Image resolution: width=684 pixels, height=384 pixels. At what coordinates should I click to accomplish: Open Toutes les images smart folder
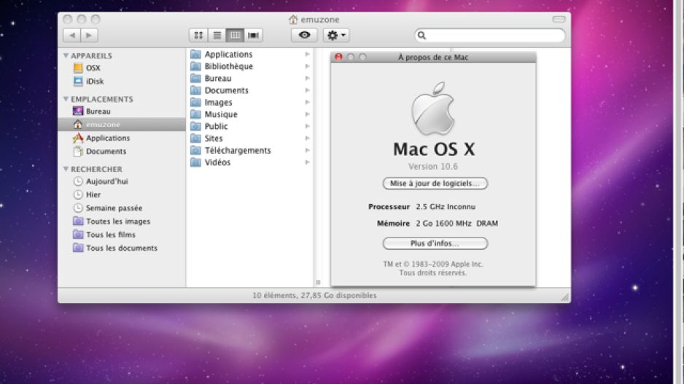click(x=122, y=222)
